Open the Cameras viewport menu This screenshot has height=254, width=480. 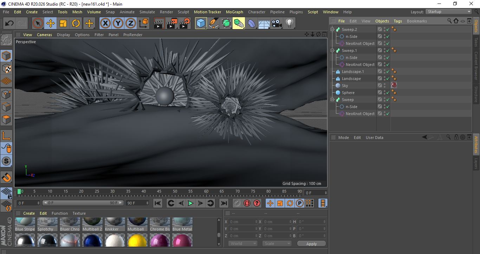[x=44, y=35]
